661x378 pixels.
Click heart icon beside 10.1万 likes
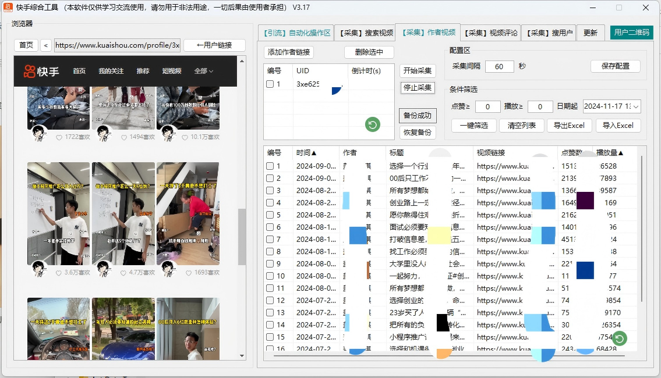point(185,137)
